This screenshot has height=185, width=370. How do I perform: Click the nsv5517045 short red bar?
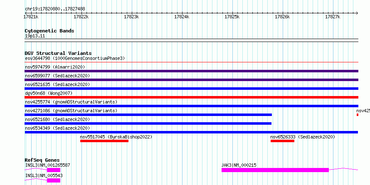click(104, 141)
